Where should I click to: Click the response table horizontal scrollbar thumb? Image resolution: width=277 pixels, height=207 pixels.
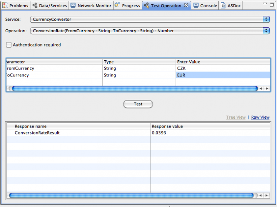coord(132,195)
